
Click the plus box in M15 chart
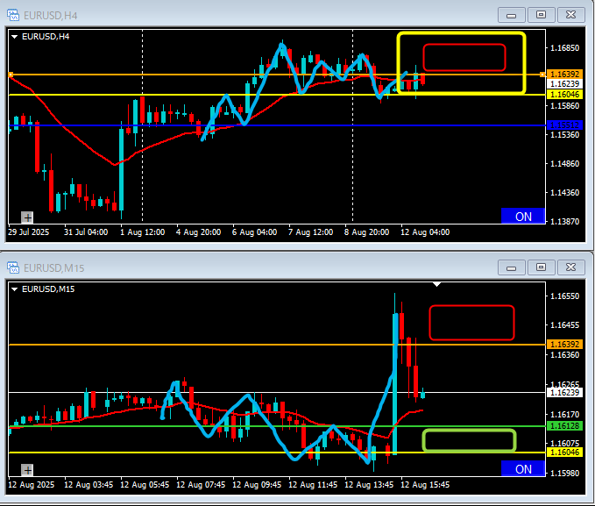pyautogui.click(x=27, y=470)
